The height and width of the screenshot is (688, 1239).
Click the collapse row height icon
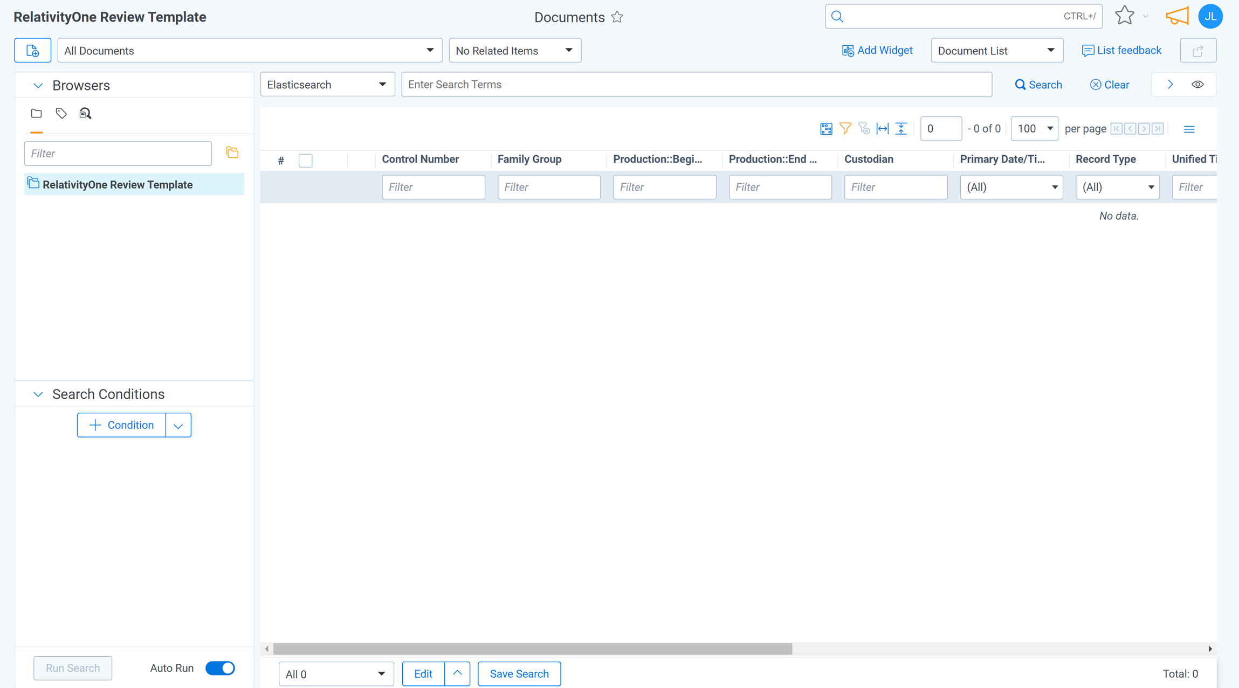pyautogui.click(x=901, y=128)
